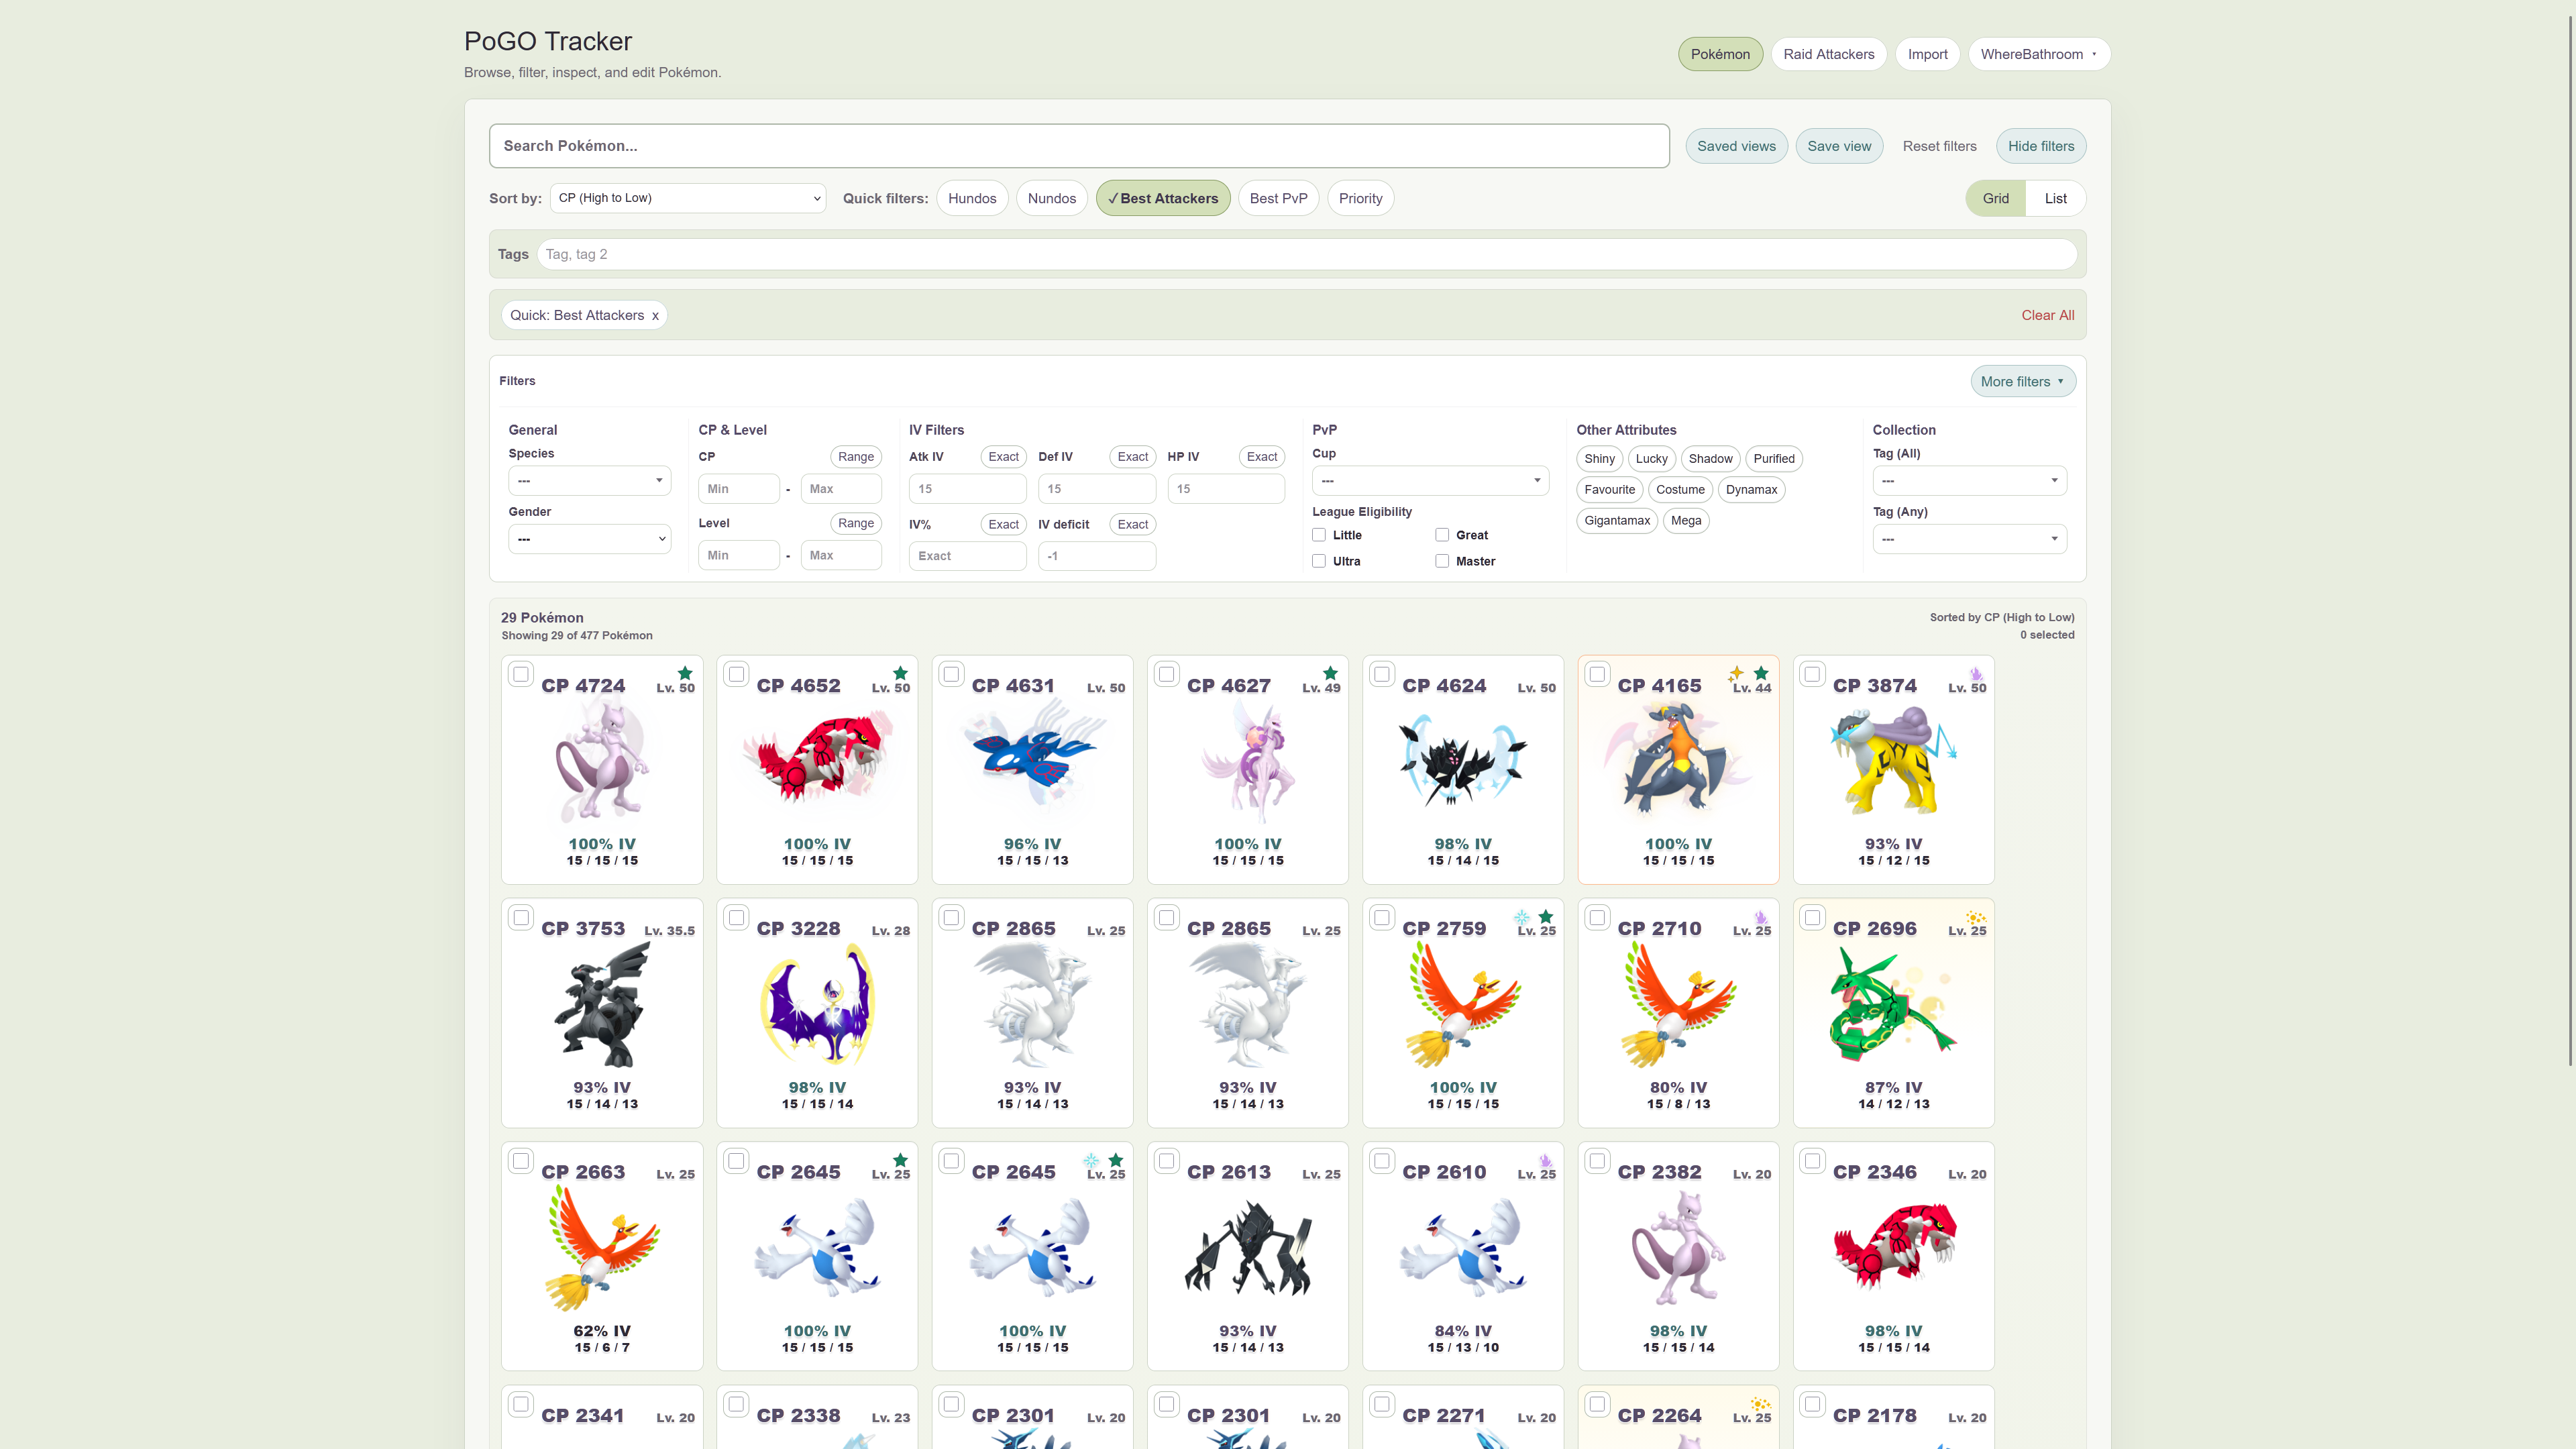2576x1449 pixels.
Task: Click the green star on the CP 2759 card
Action: point(1546,917)
